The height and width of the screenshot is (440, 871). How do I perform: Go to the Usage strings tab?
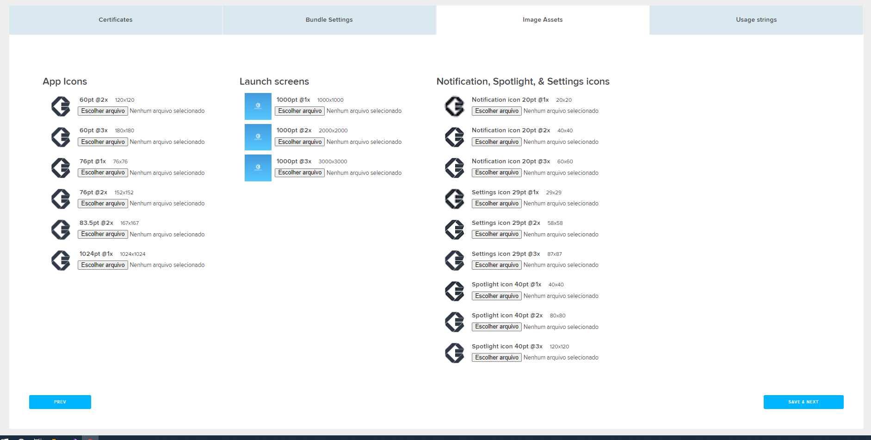pos(756,20)
